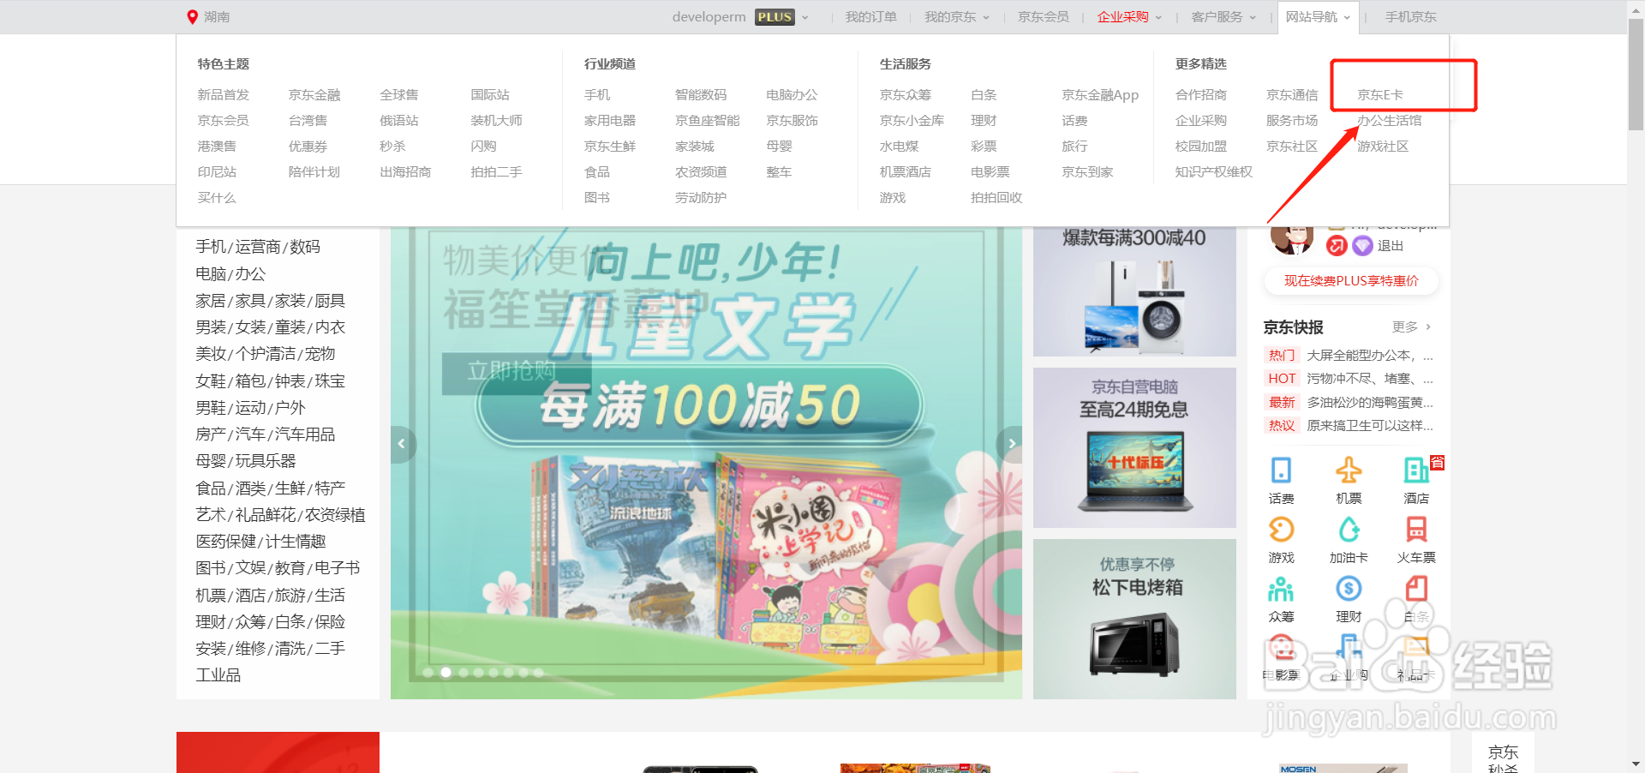1645x773 pixels.
Task: Open the 拍拍二手 link
Action: click(x=496, y=172)
